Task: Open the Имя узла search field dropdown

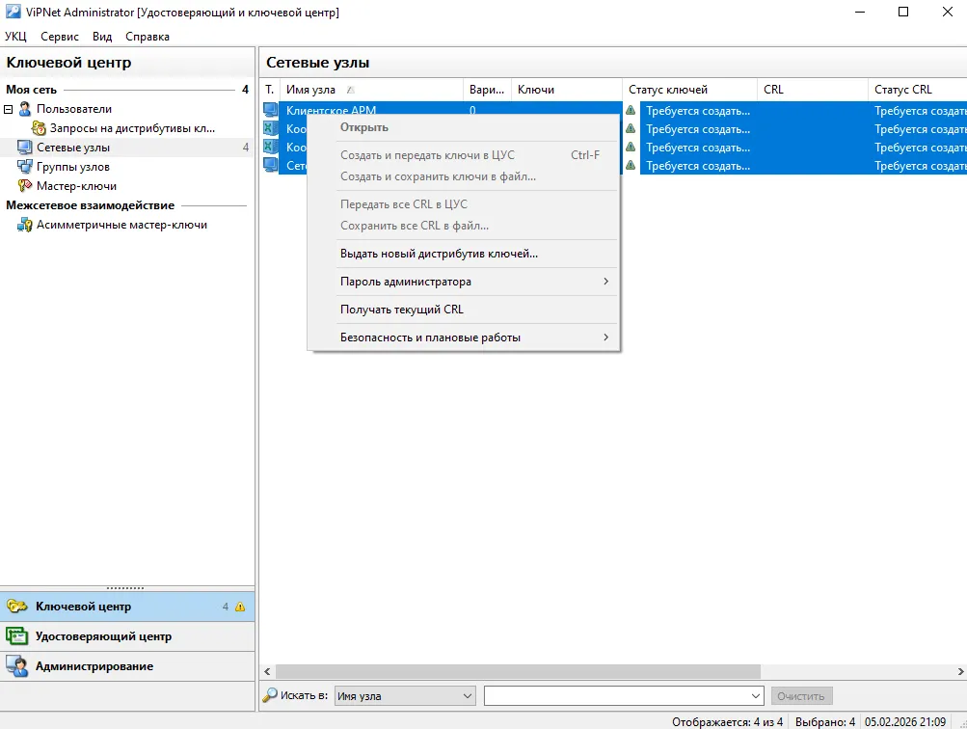Action: click(468, 695)
